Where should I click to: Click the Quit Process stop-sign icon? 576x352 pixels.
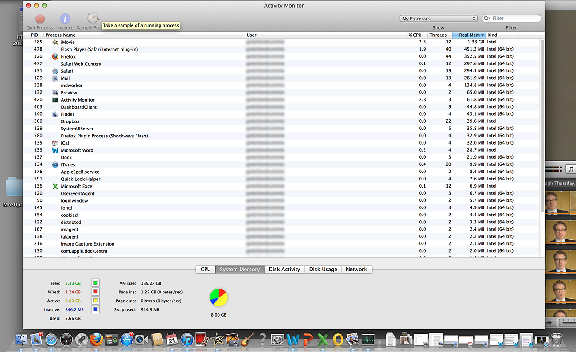[x=40, y=19]
